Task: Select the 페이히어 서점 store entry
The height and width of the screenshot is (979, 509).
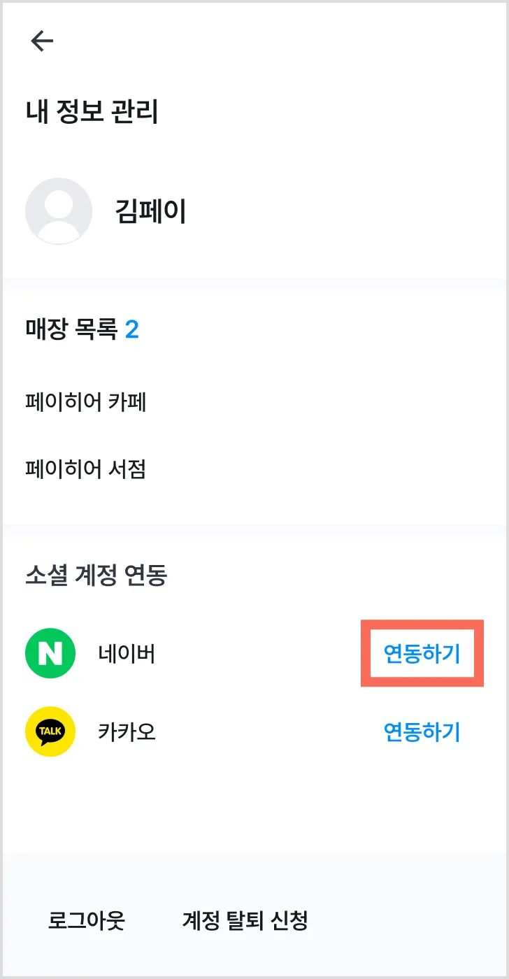Action: tap(85, 469)
